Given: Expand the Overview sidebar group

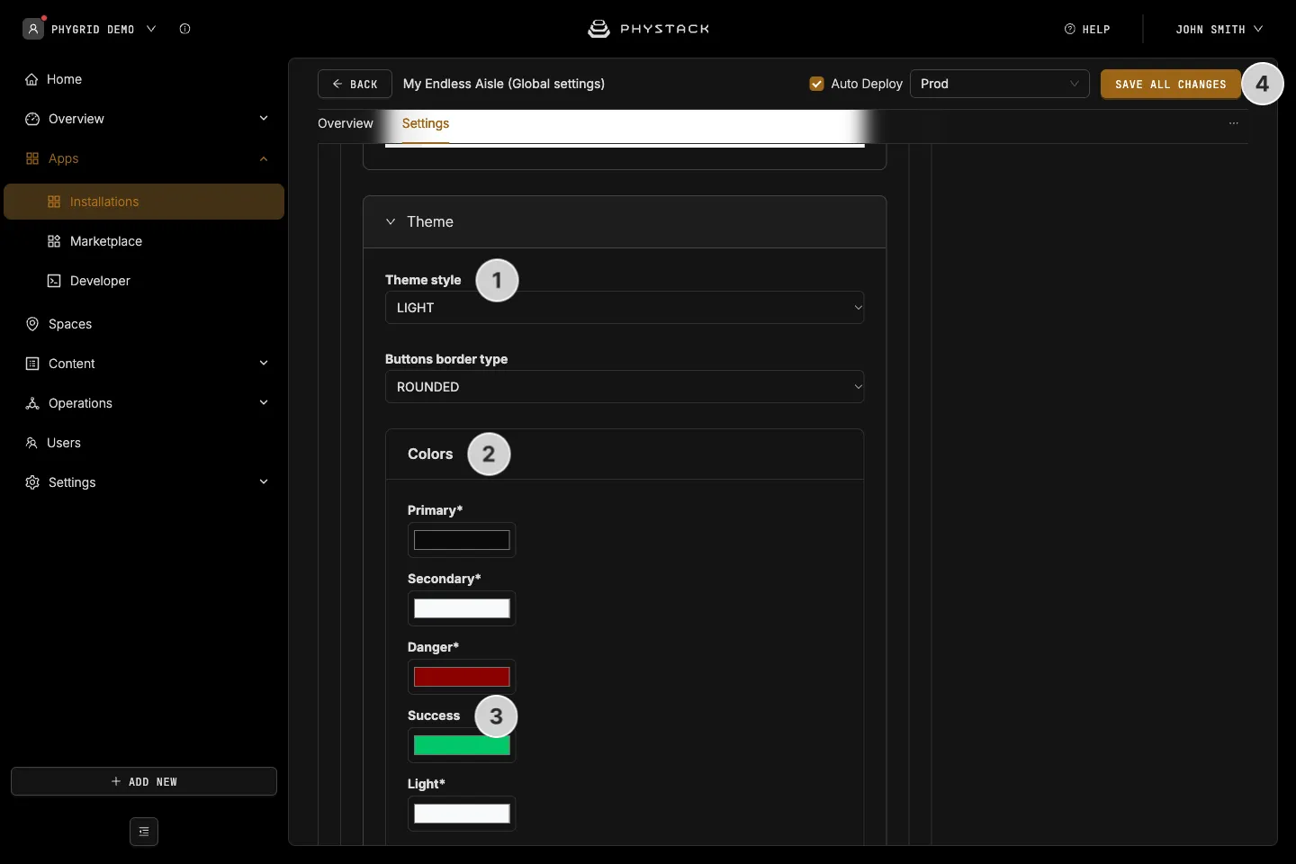Looking at the screenshot, I should click(264, 119).
